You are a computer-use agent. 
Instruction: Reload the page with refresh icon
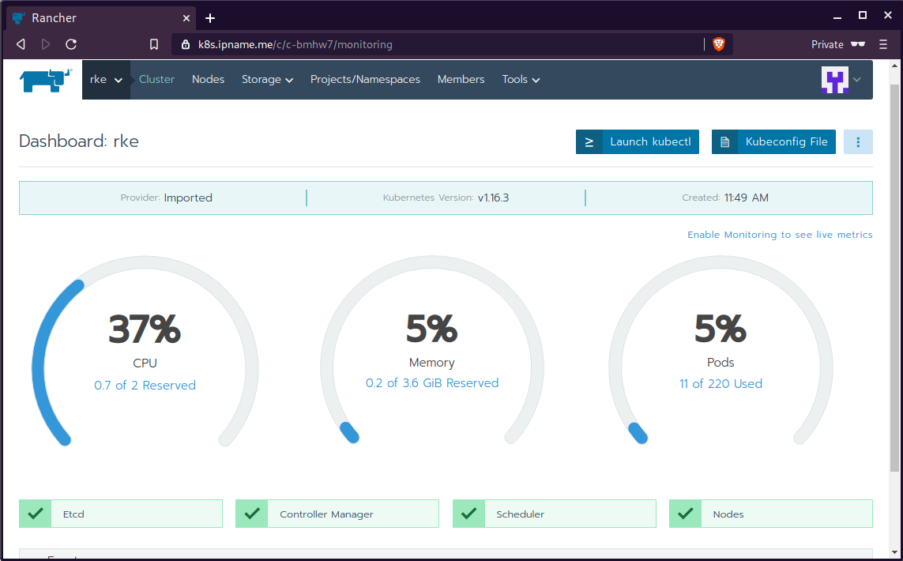pyautogui.click(x=71, y=44)
